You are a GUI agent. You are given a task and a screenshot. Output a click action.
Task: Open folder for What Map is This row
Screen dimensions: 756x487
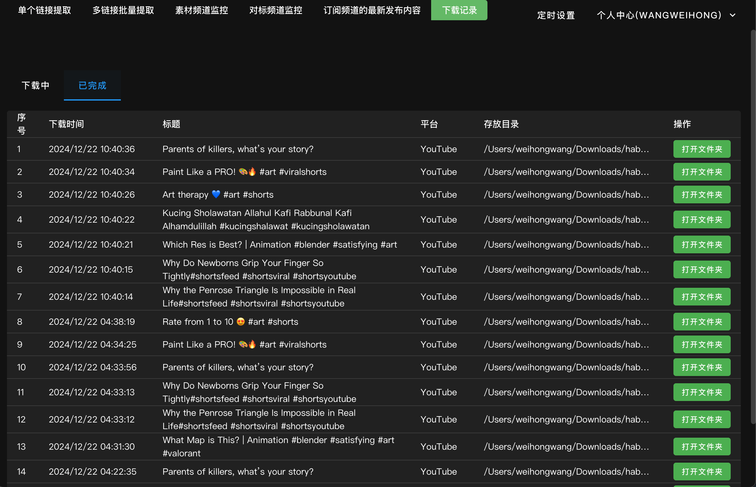pyautogui.click(x=702, y=447)
